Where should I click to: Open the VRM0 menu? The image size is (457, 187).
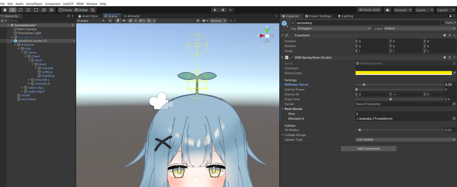(80, 3)
